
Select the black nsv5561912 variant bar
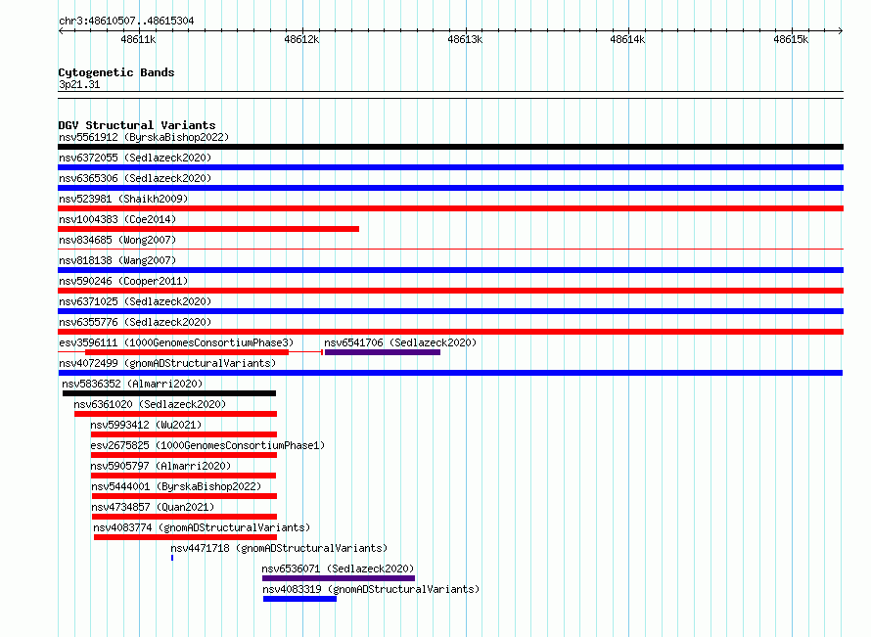pos(450,147)
